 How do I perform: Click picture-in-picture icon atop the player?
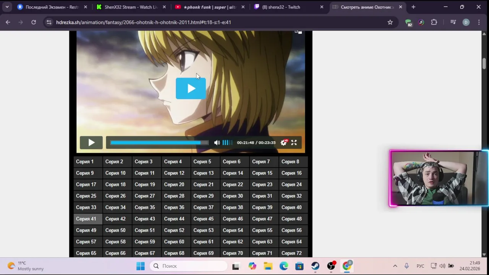pos(298,32)
